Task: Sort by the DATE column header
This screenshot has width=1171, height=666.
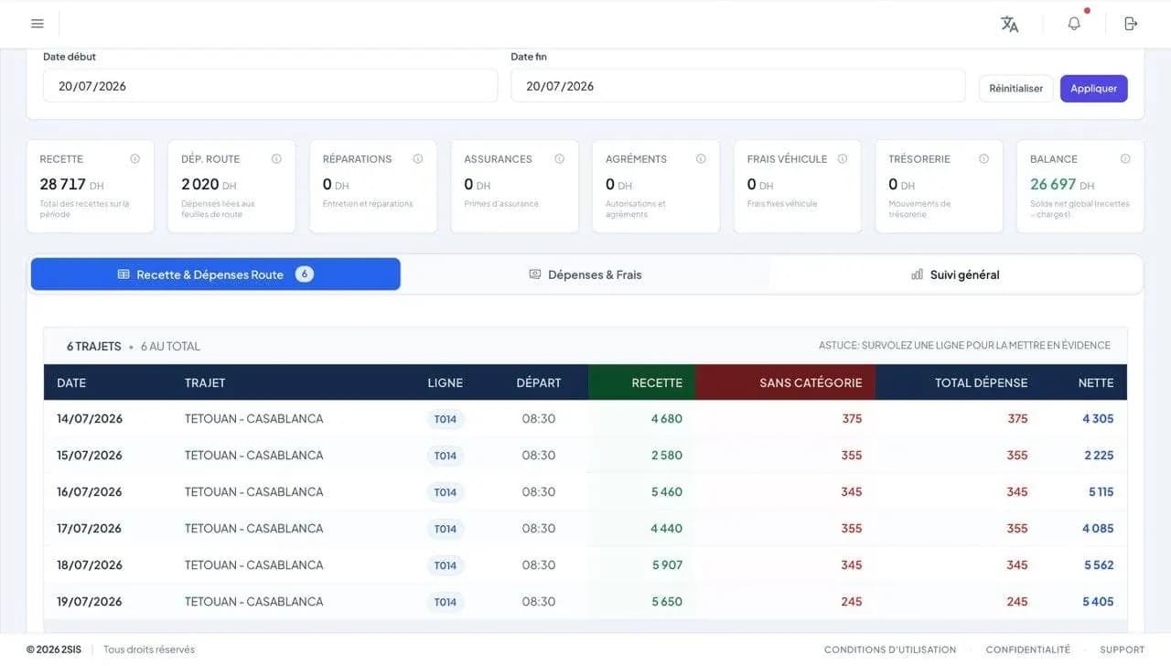Action: 71,383
